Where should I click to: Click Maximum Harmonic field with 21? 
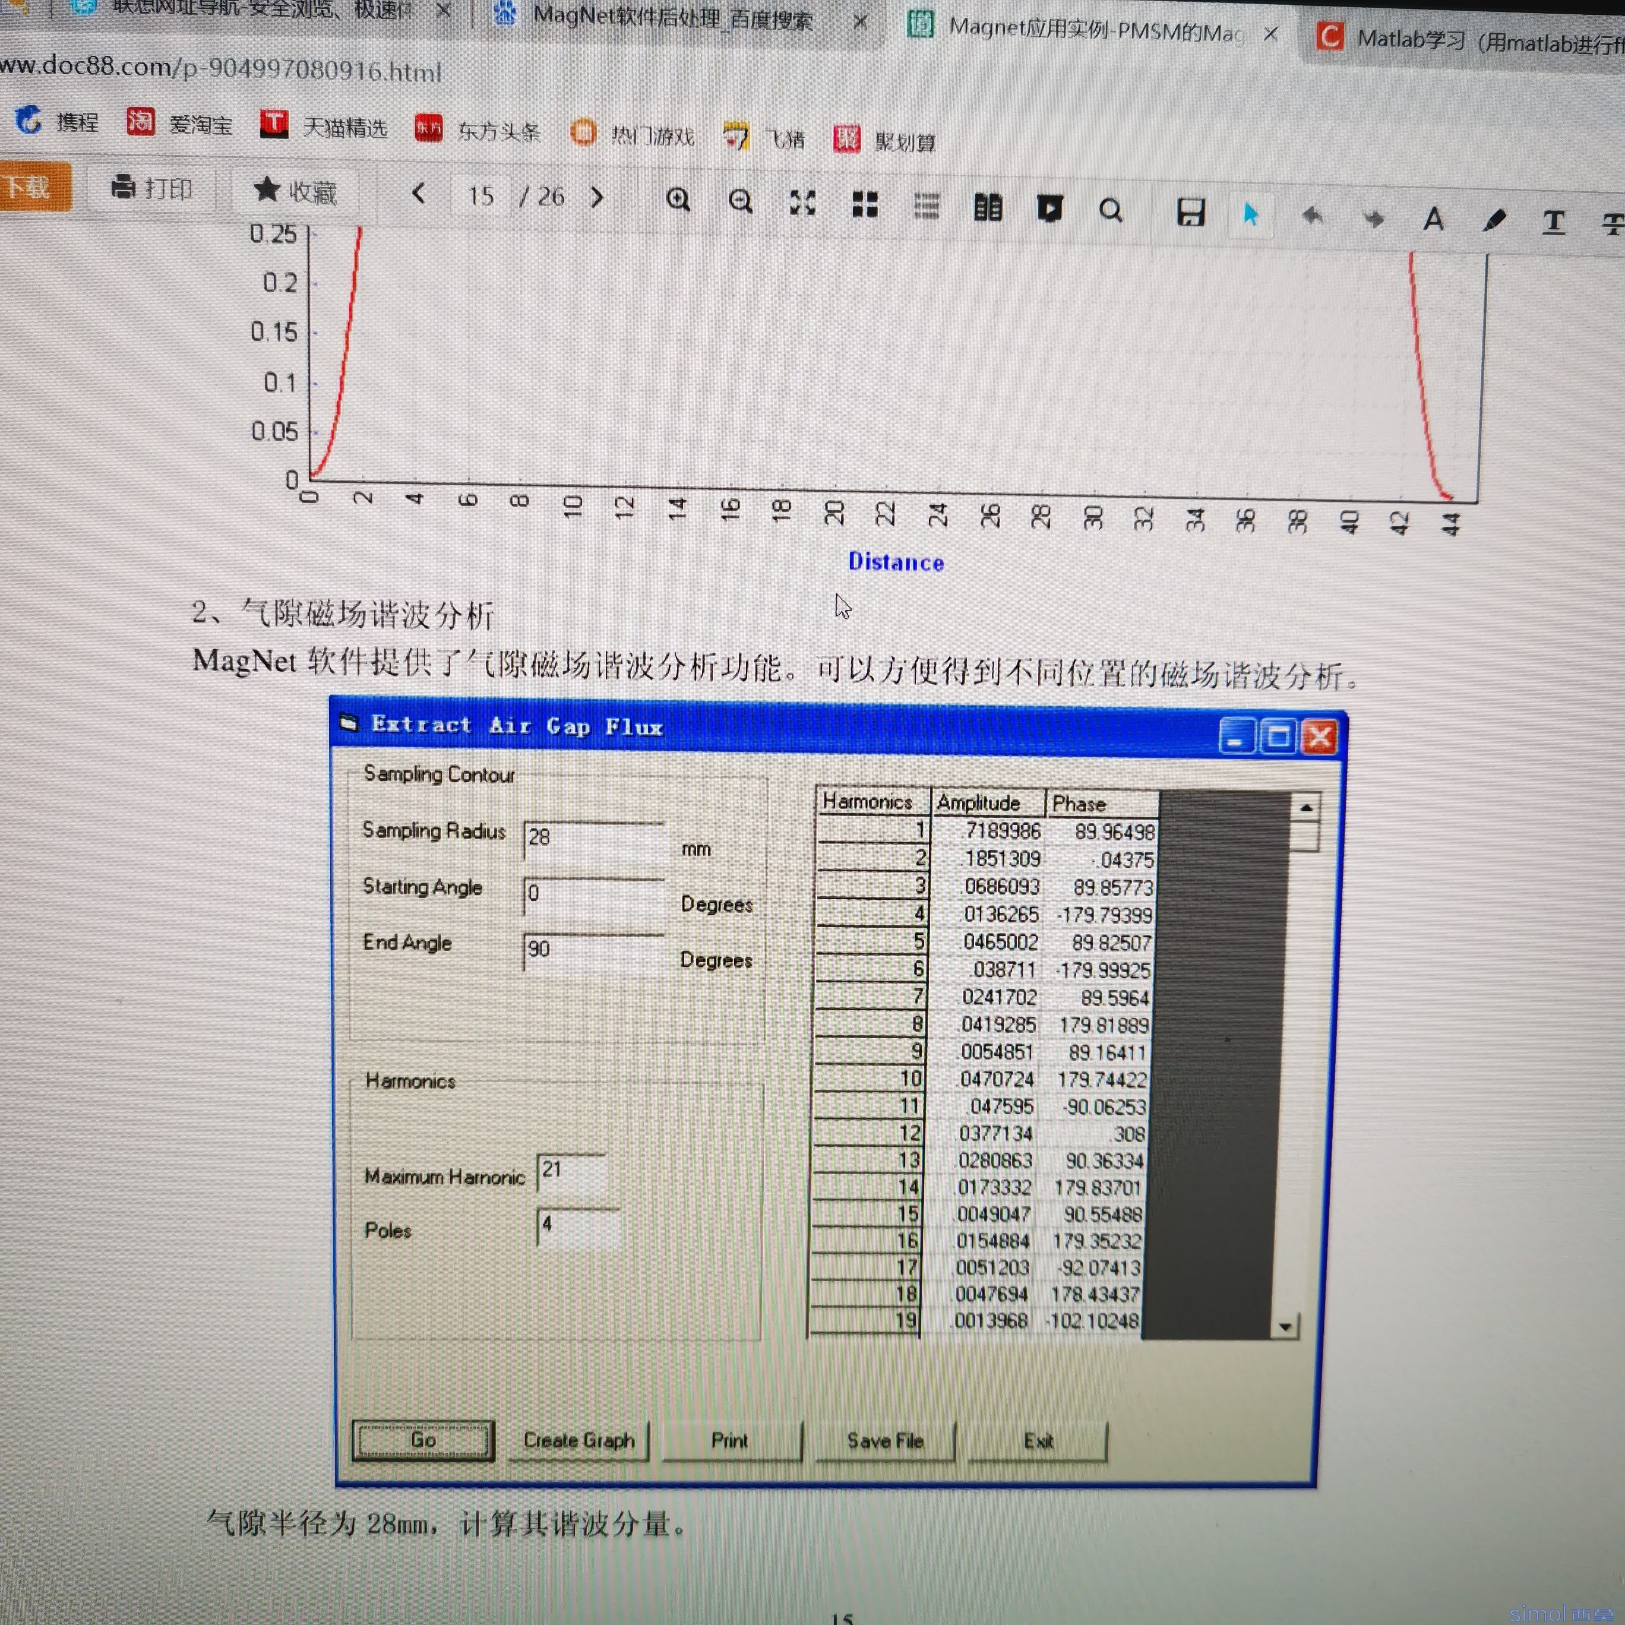point(572,1174)
